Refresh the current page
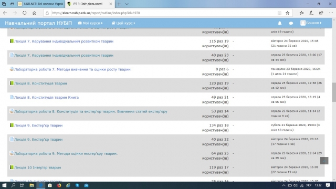 pos(25,13)
